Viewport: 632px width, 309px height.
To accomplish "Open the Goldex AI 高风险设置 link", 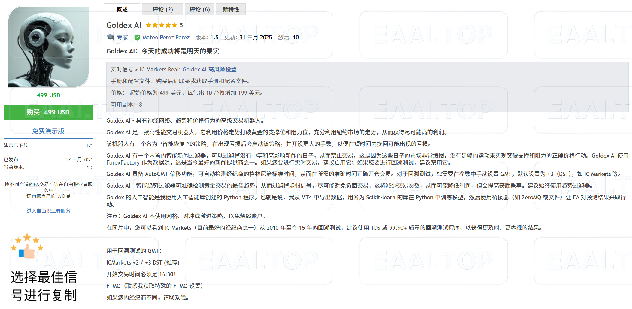I will (209, 69).
